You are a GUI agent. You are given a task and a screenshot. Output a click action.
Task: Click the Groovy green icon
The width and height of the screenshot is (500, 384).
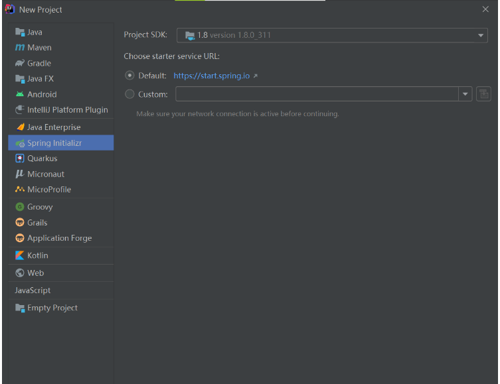[20, 207]
